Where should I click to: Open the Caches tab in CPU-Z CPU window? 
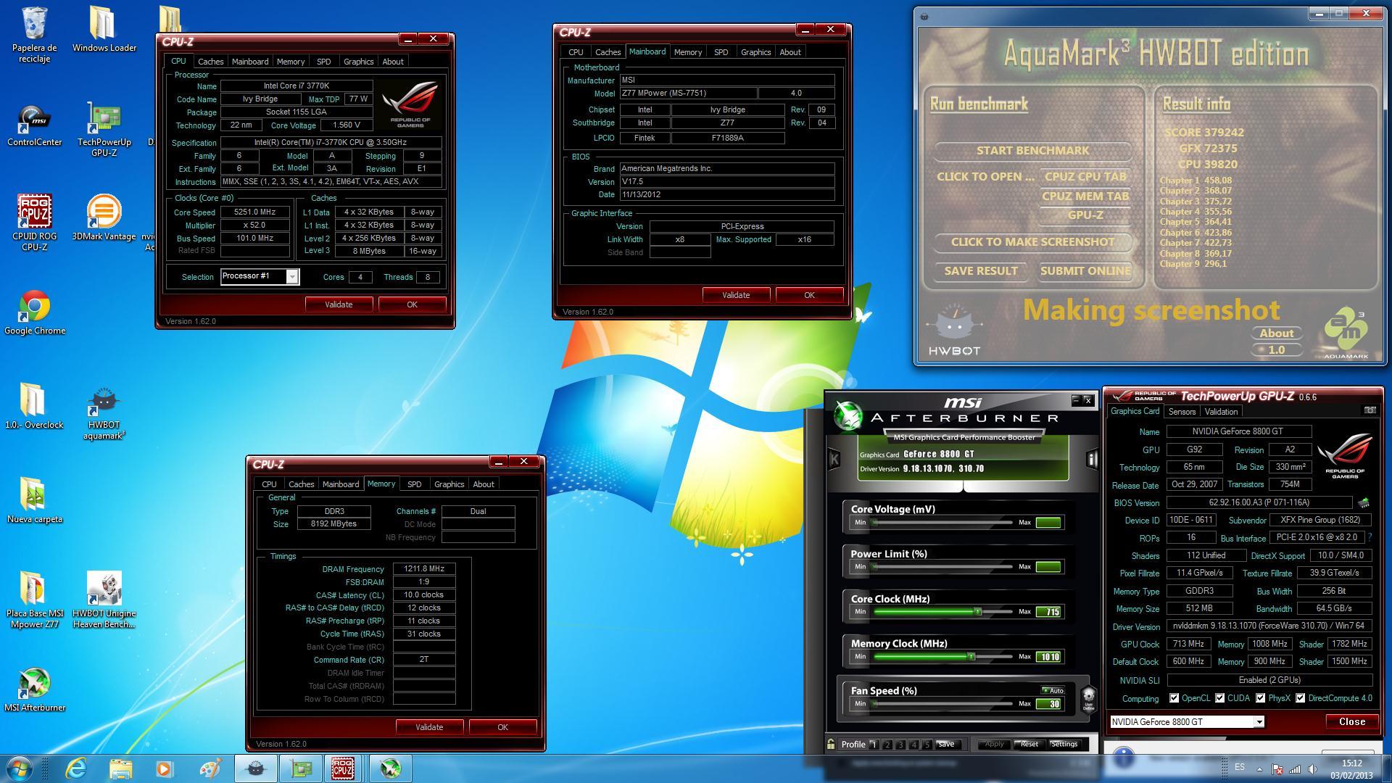tap(211, 62)
